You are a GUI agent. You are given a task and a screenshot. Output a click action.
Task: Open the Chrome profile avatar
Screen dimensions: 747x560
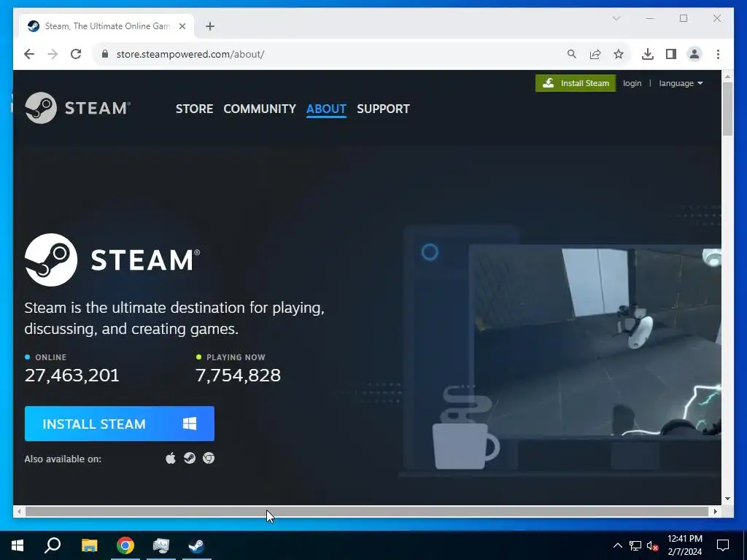(x=694, y=54)
